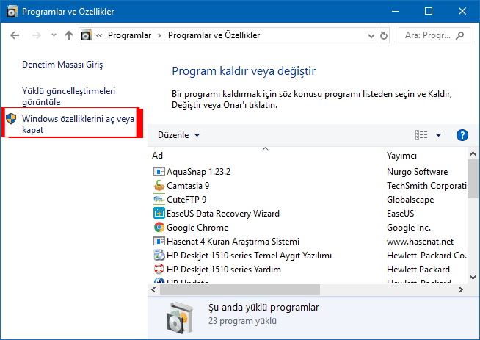The height and width of the screenshot is (340, 480).
Task: Open Windows özelliklerini aç veya kapat
Action: (x=78, y=124)
